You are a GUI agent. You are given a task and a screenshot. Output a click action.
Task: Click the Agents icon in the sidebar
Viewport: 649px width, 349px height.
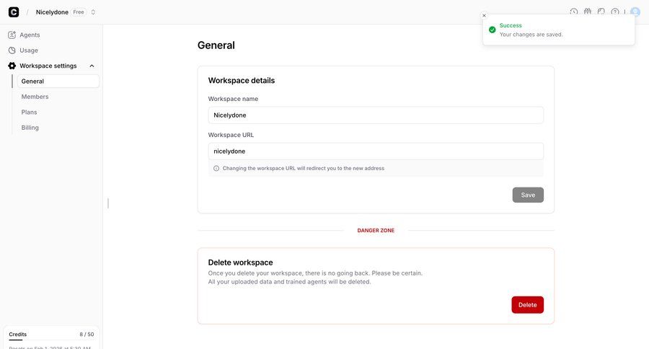pyautogui.click(x=12, y=35)
